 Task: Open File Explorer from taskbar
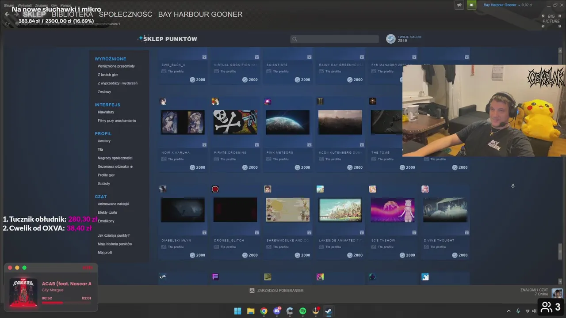tap(251, 311)
